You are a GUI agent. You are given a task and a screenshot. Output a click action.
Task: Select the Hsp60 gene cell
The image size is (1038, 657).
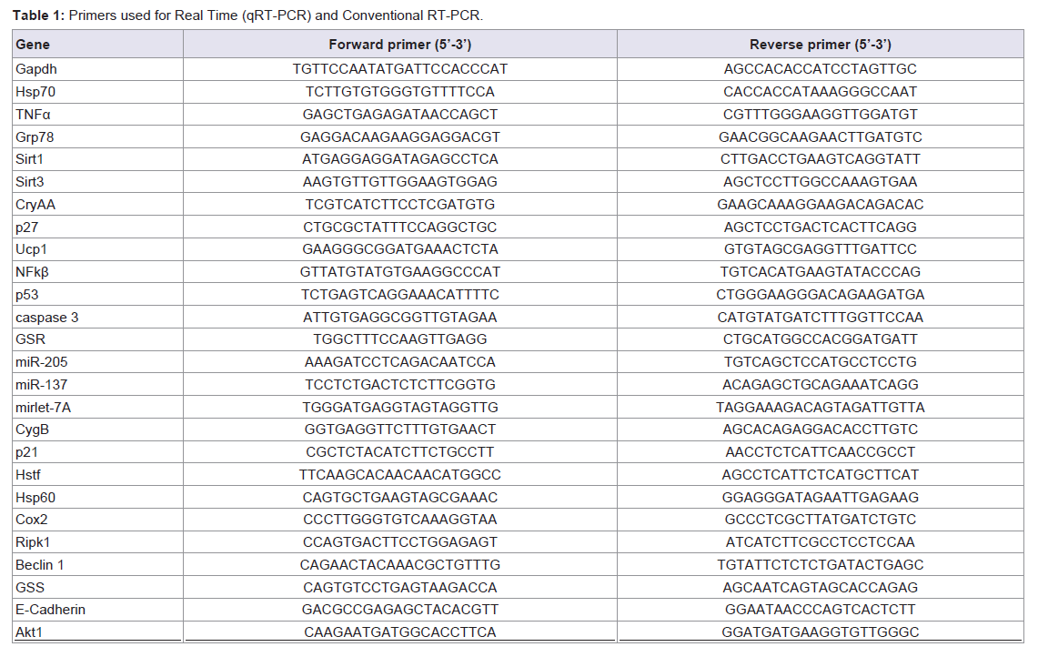pos(35,497)
